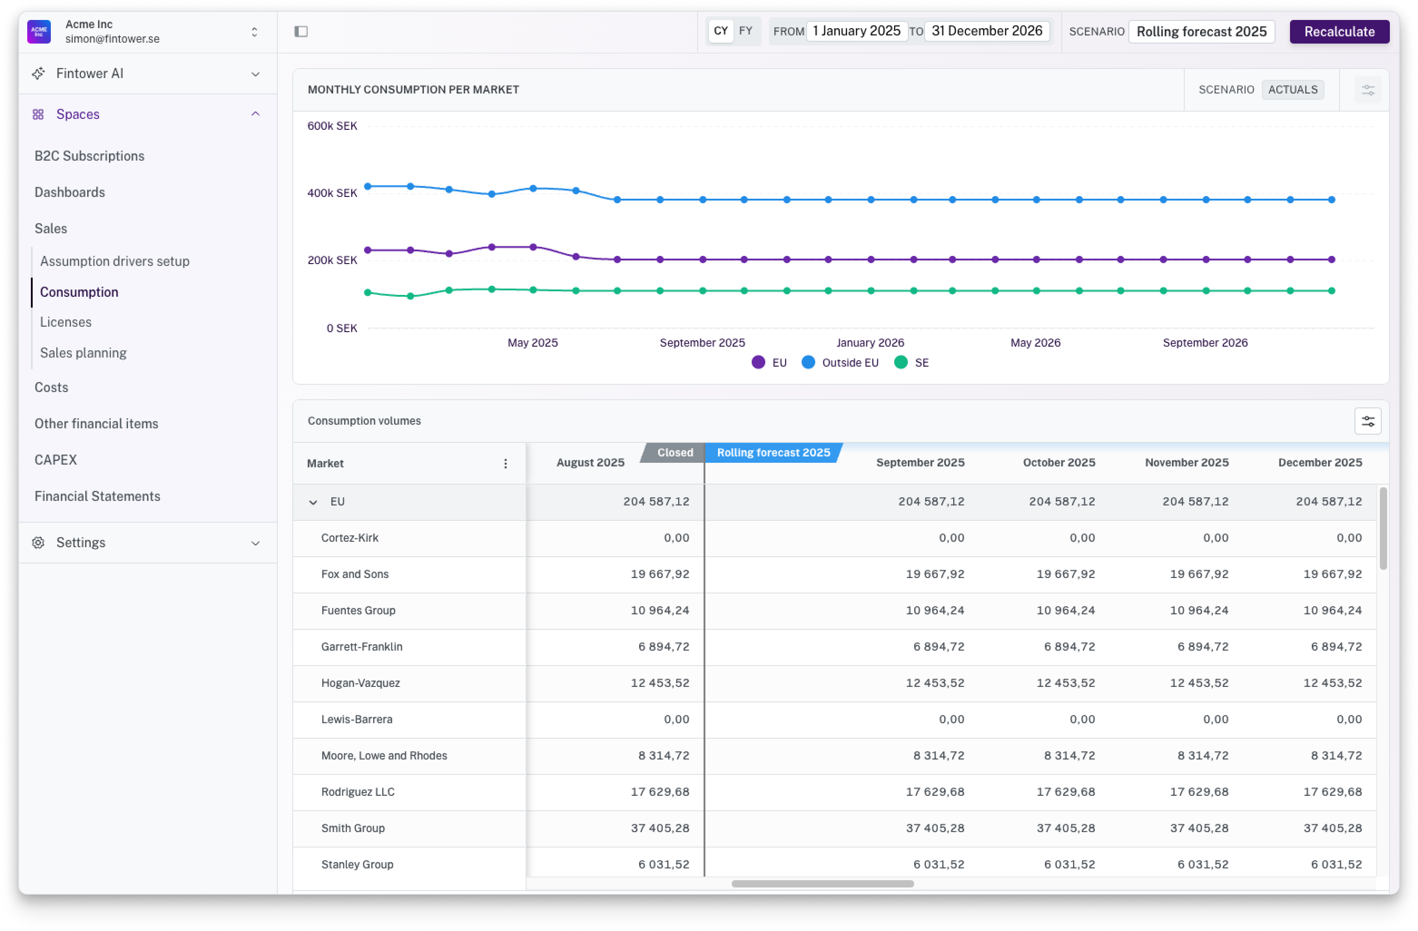Expand the Fintower AI section chevron
The image size is (1418, 931).
pos(256,74)
